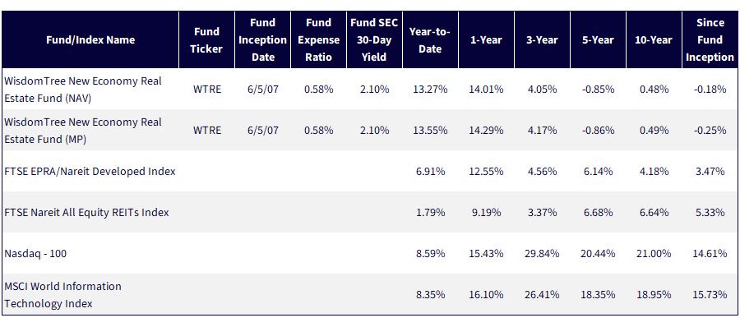740x327 pixels.
Task: Click the 5-Year column header
Action: (598, 40)
